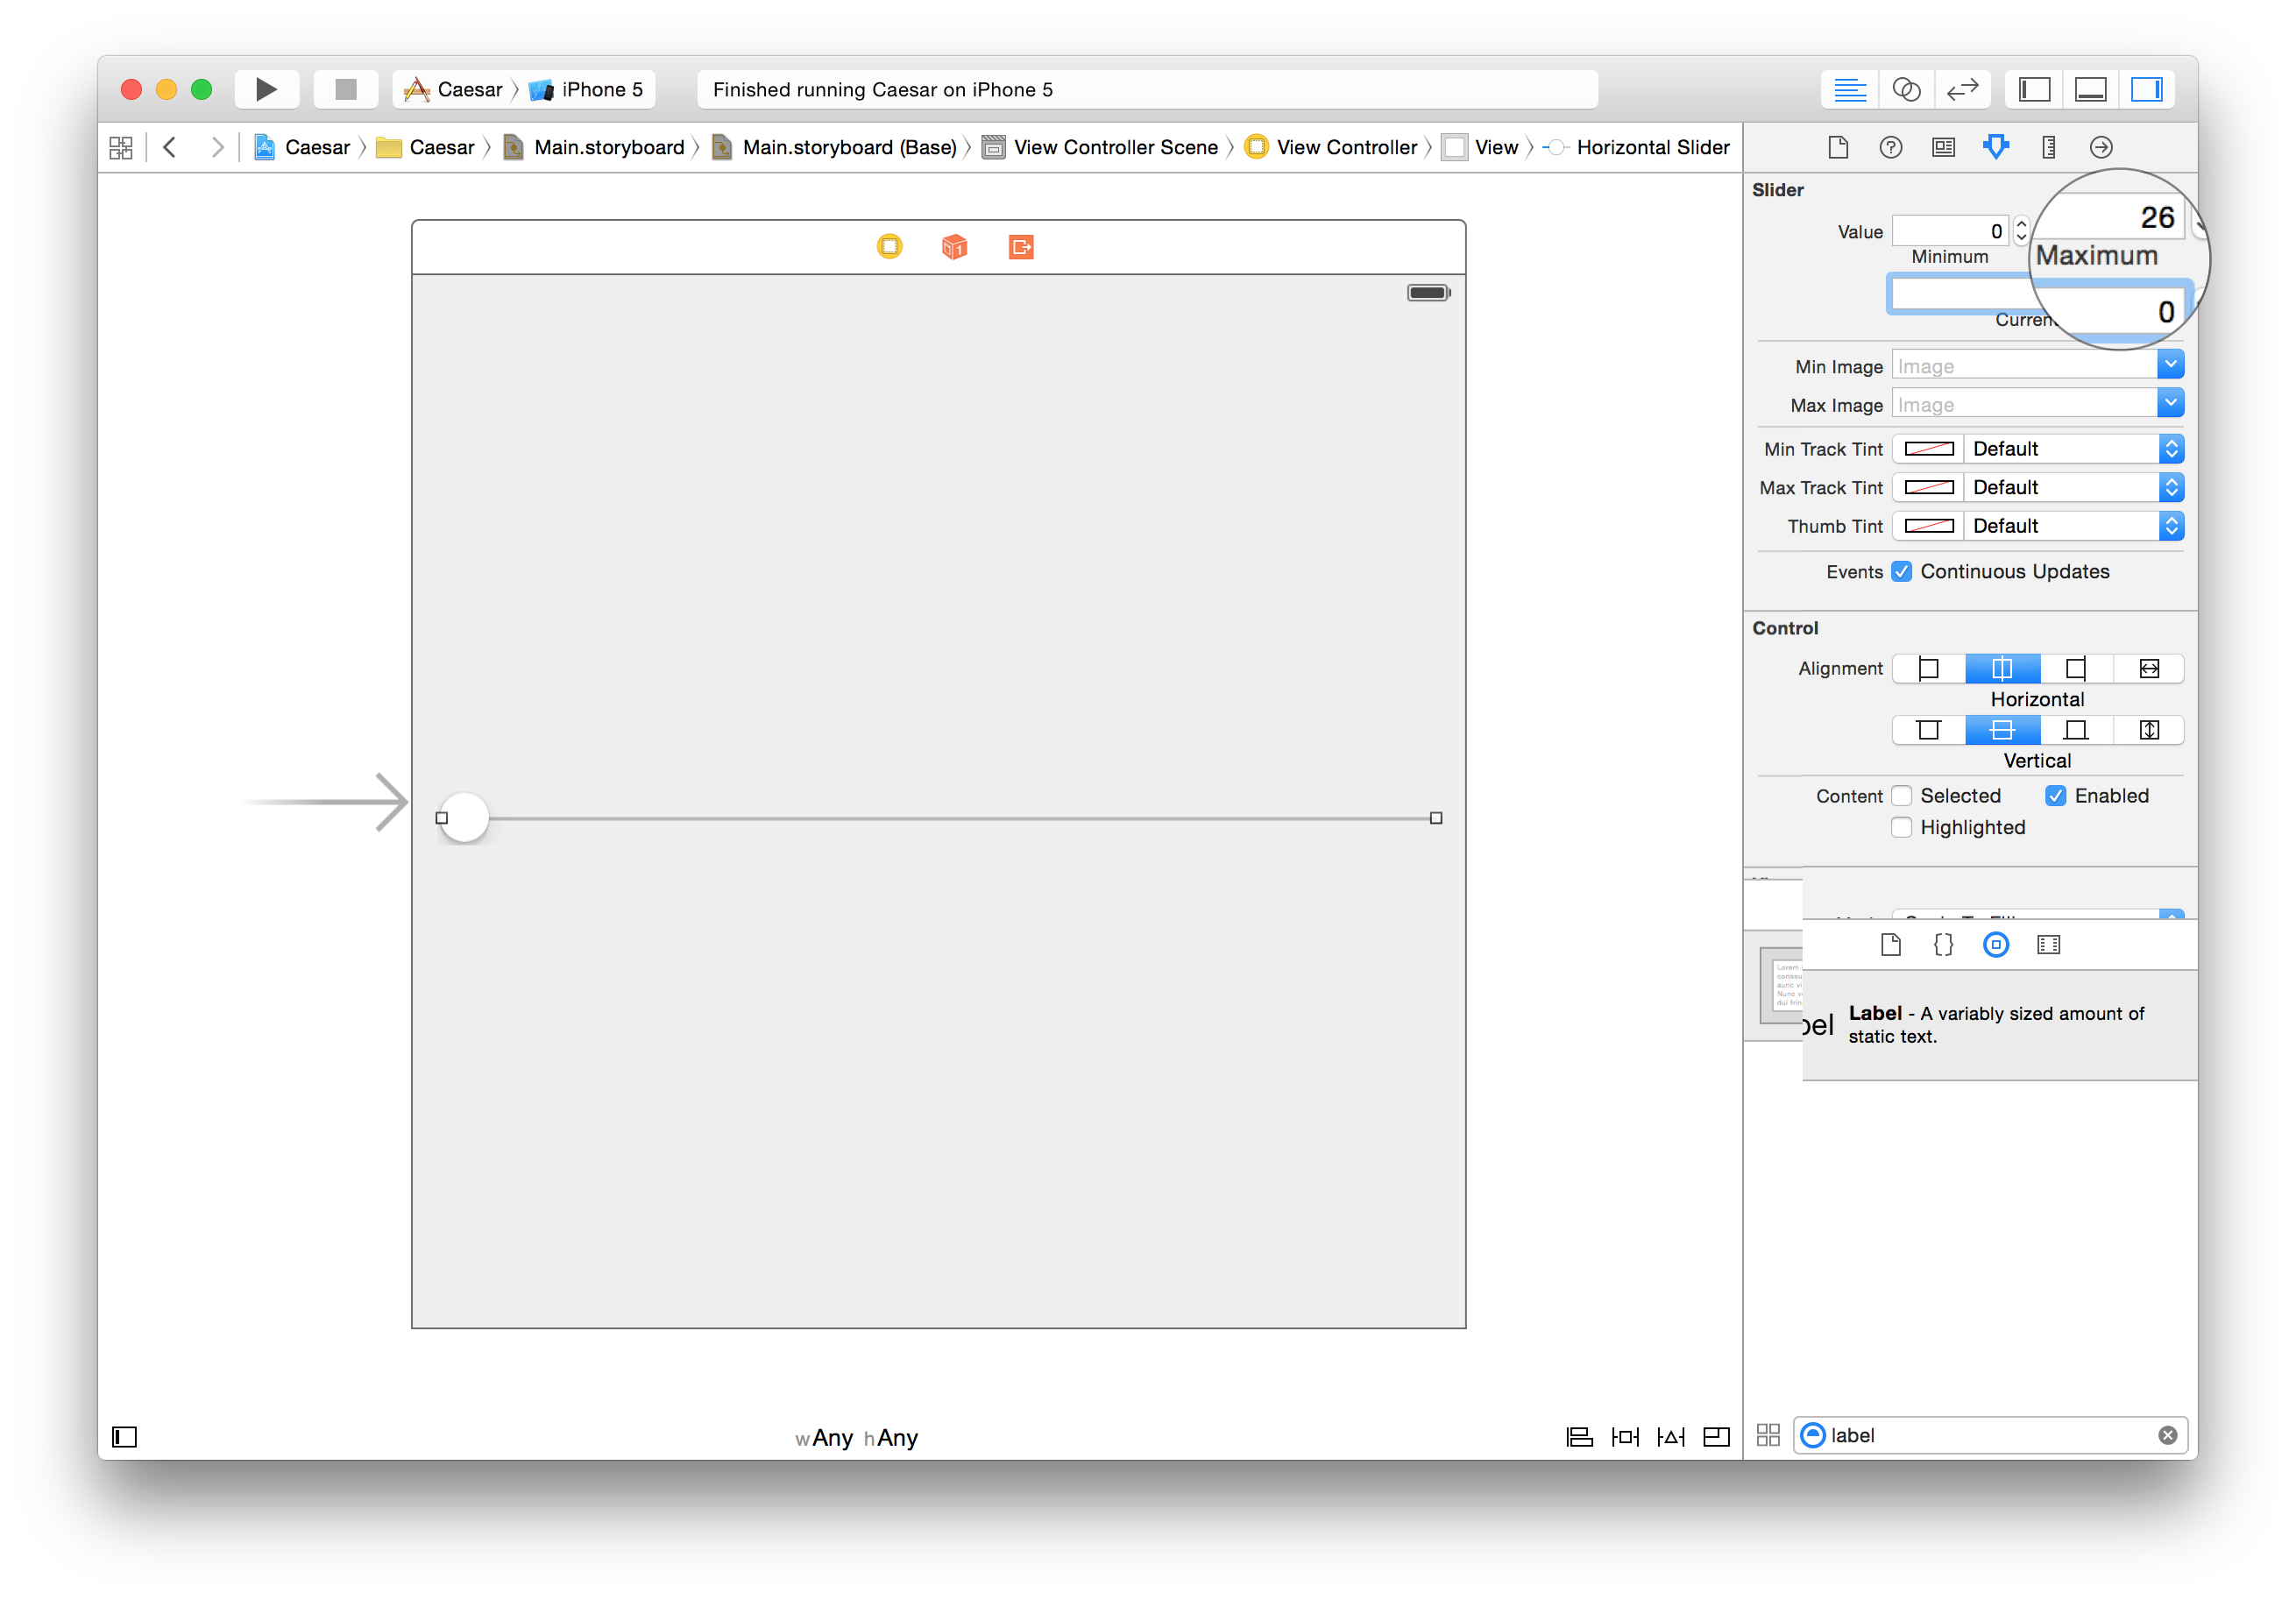Screen dimensions: 2296x1600
Task: Open the Thumb Tint Default dropdown
Action: [x=2074, y=526]
